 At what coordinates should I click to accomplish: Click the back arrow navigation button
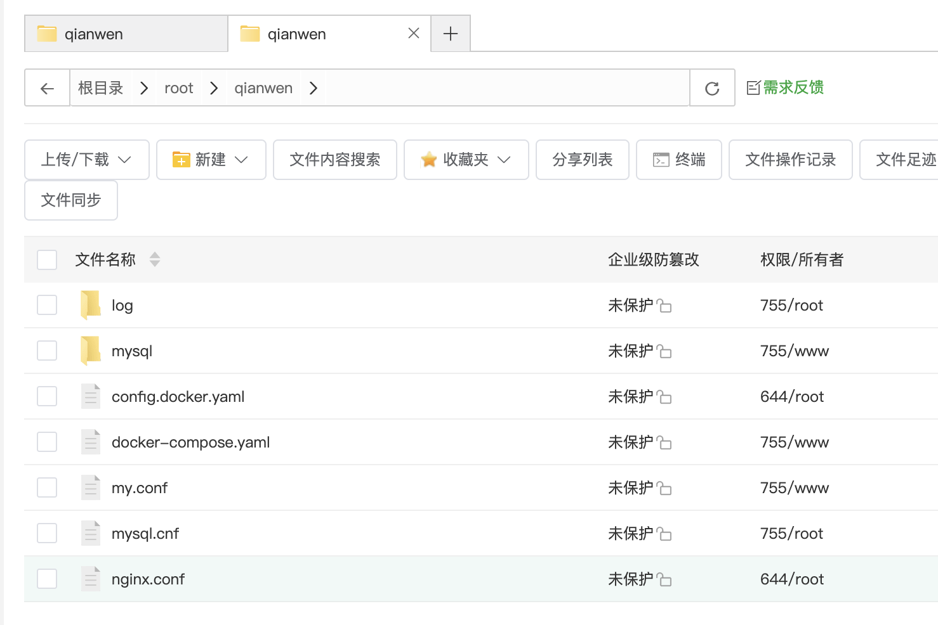point(47,88)
